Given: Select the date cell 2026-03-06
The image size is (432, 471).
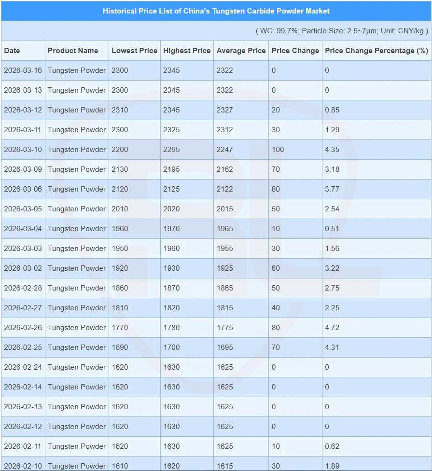Looking at the screenshot, I should click(23, 189).
